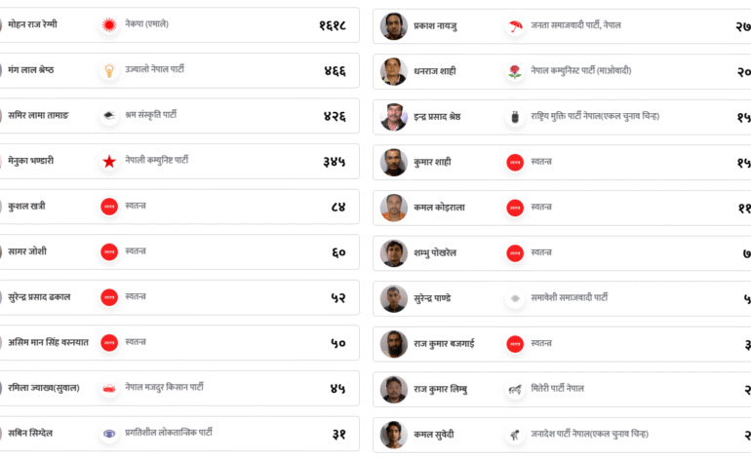The width and height of the screenshot is (751, 458).
Task: Click the rose symbol of नेपाल कम्युनिस्ट पार्टी (माओवादी)
Action: [515, 71]
